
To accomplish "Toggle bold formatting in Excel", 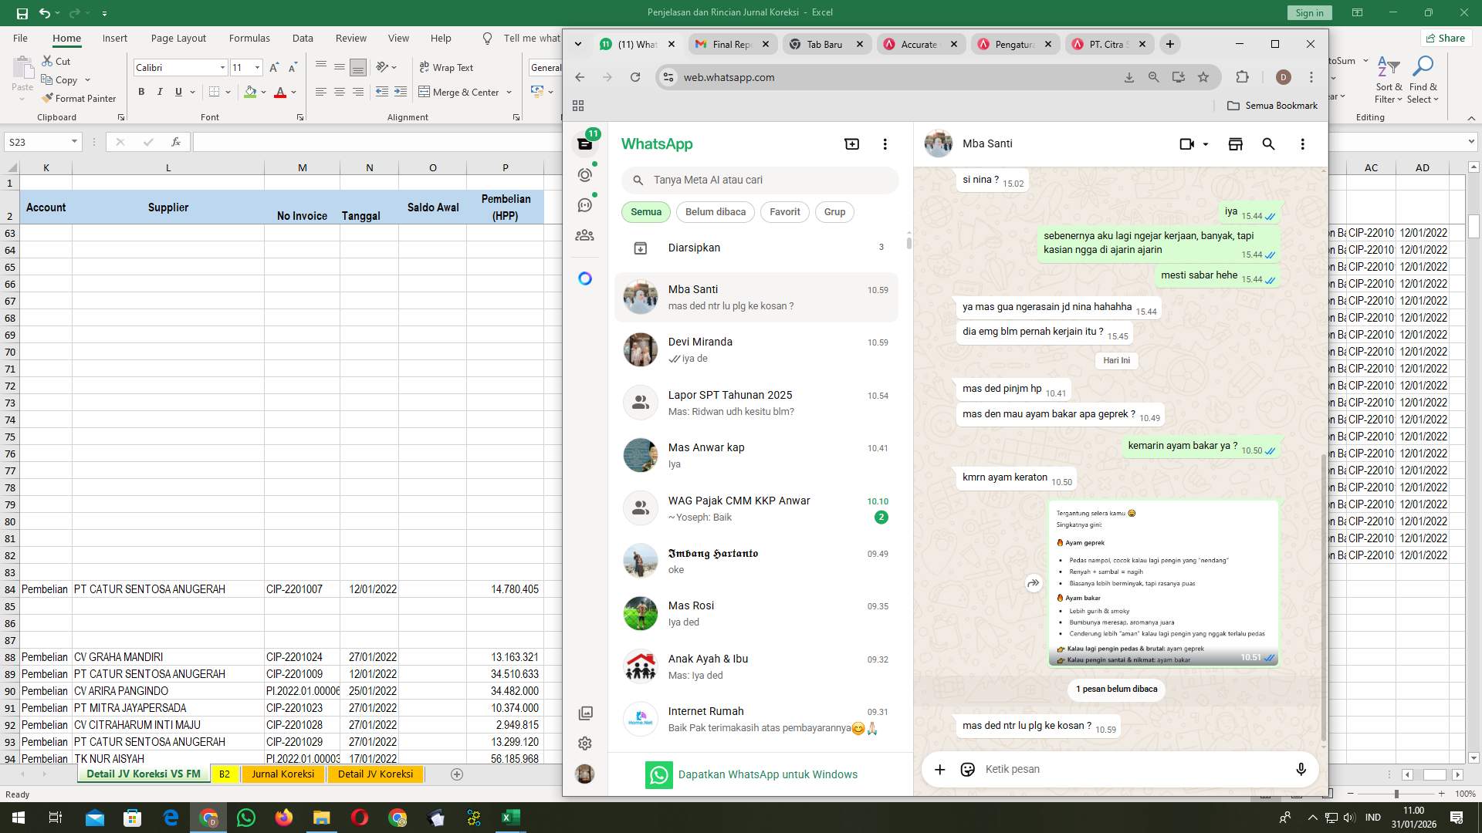I will (141, 91).
